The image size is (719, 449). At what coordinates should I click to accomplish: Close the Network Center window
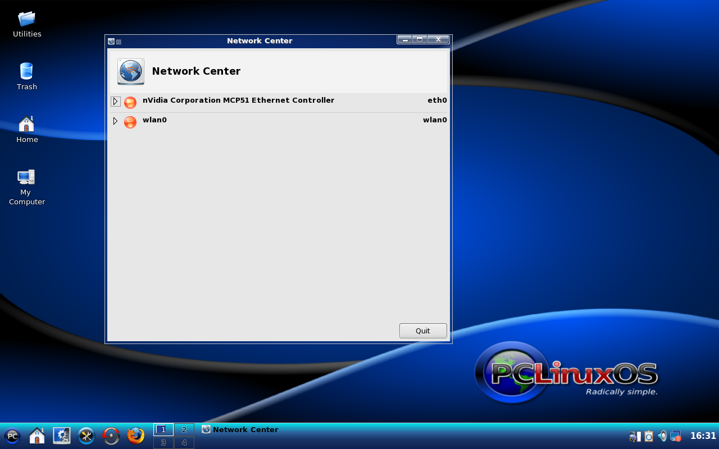point(438,39)
